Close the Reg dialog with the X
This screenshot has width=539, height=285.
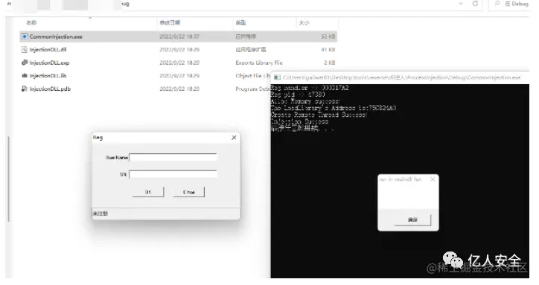point(234,138)
